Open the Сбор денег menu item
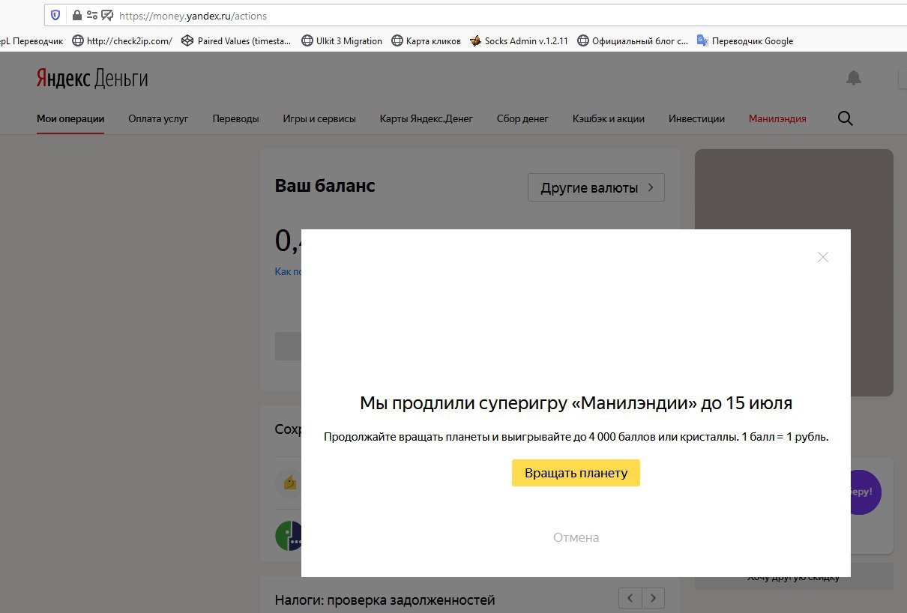 point(522,118)
